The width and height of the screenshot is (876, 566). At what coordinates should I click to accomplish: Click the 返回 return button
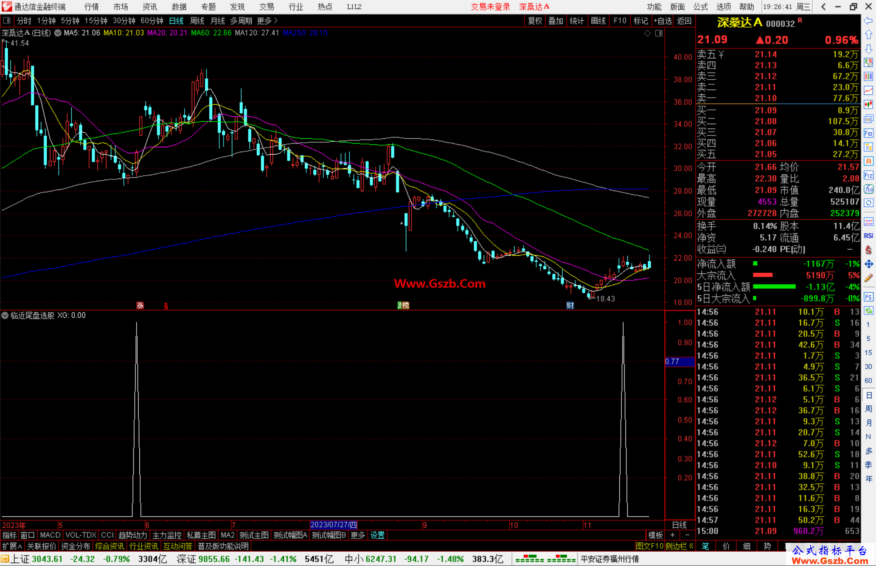(x=684, y=21)
